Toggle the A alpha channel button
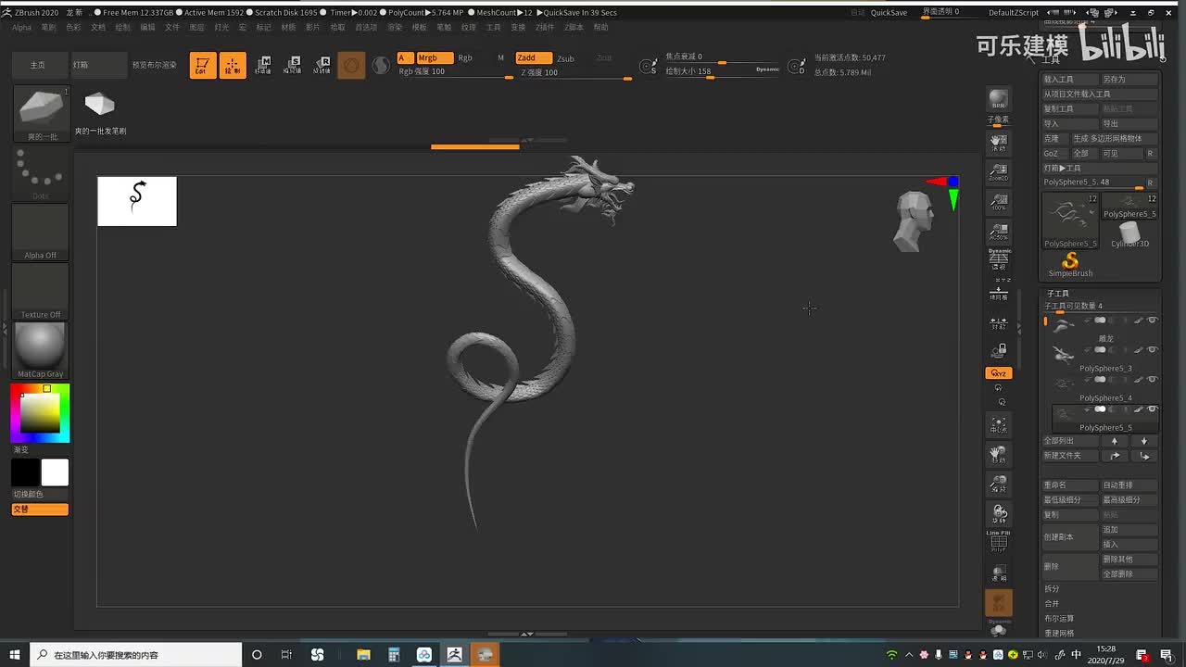This screenshot has width=1186, height=667. point(404,57)
